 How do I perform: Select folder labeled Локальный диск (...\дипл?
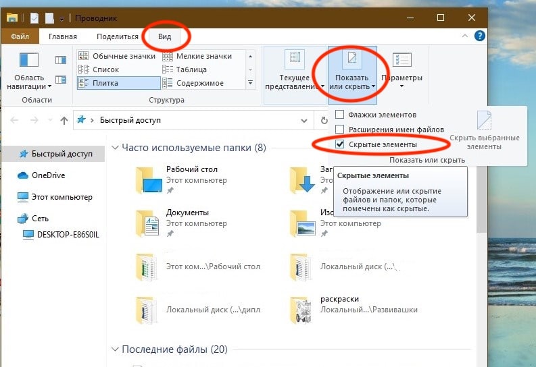tap(197, 310)
